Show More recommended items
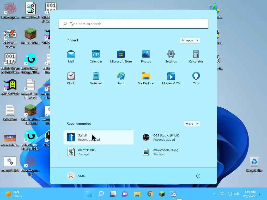The height and width of the screenshot is (200, 267). [x=192, y=124]
